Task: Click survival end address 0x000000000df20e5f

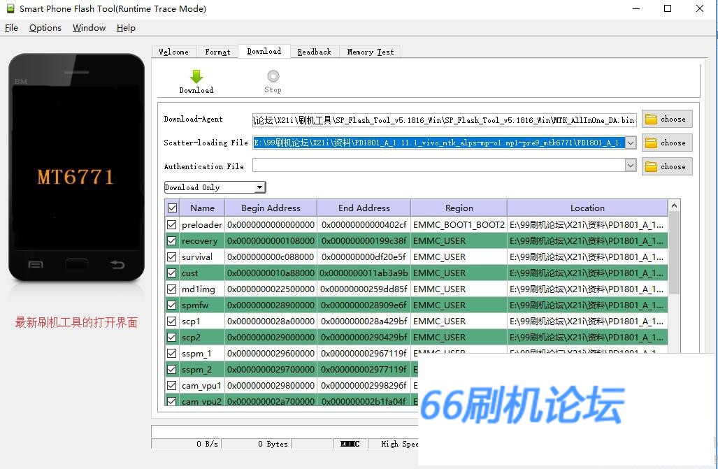Action: tap(364, 257)
